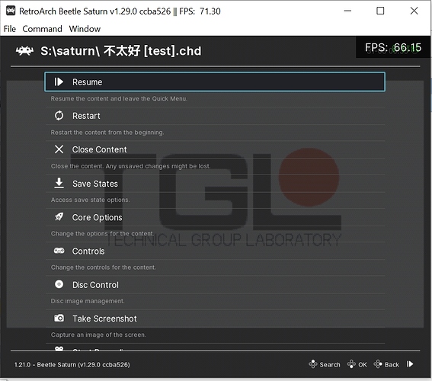Click the Search d-pad hint icon
Viewport: 432px width, 381px height.
tap(313, 364)
